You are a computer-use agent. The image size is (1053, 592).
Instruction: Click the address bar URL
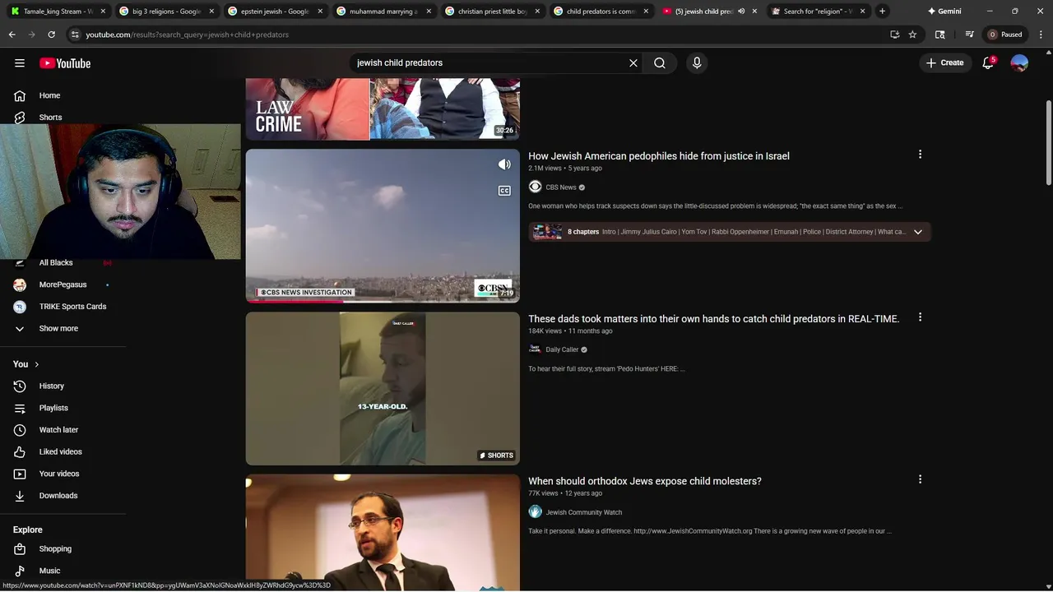pyautogui.click(x=188, y=35)
